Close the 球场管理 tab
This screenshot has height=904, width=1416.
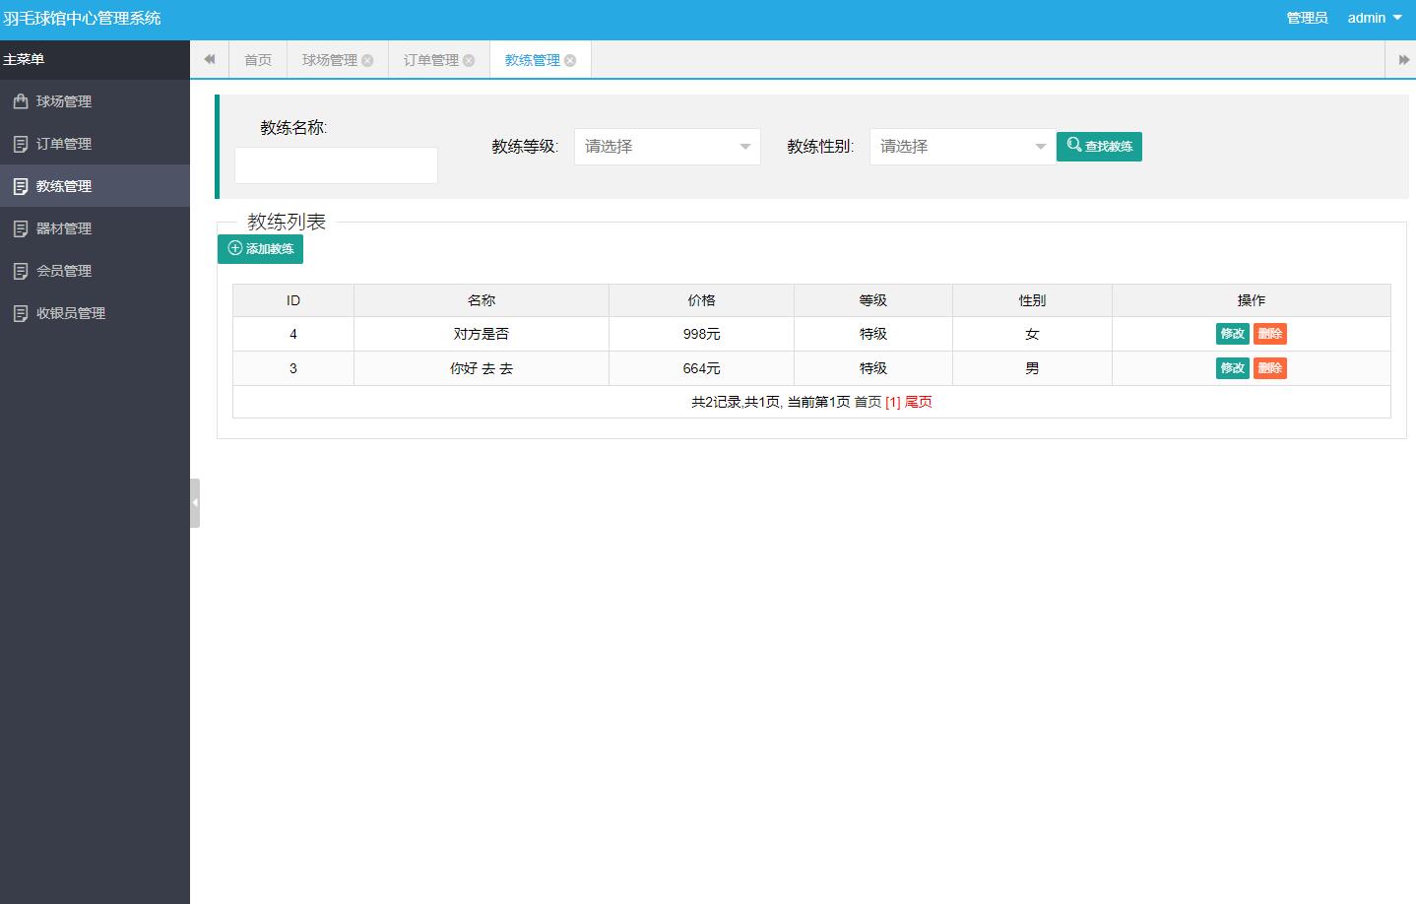(x=368, y=60)
